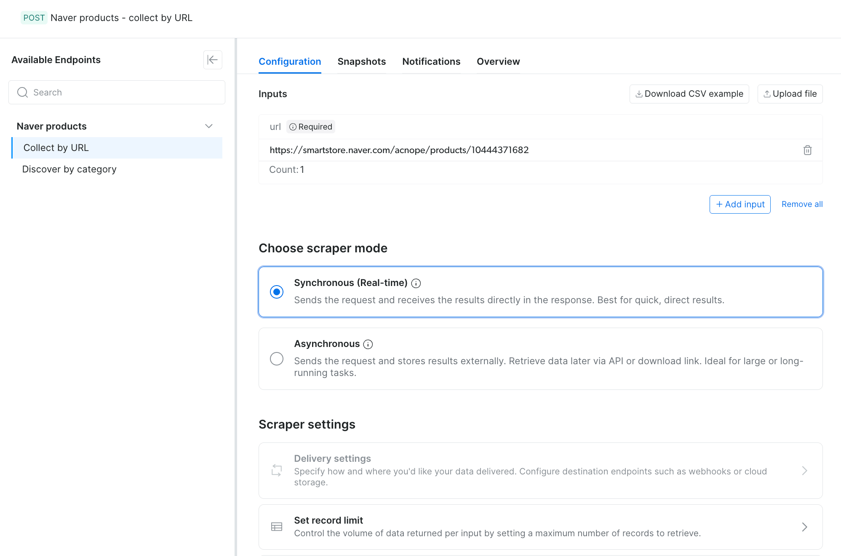Viewport: 841px width, 556px height.
Task: Click the Delivery settings arrows icon
Action: coord(277,470)
